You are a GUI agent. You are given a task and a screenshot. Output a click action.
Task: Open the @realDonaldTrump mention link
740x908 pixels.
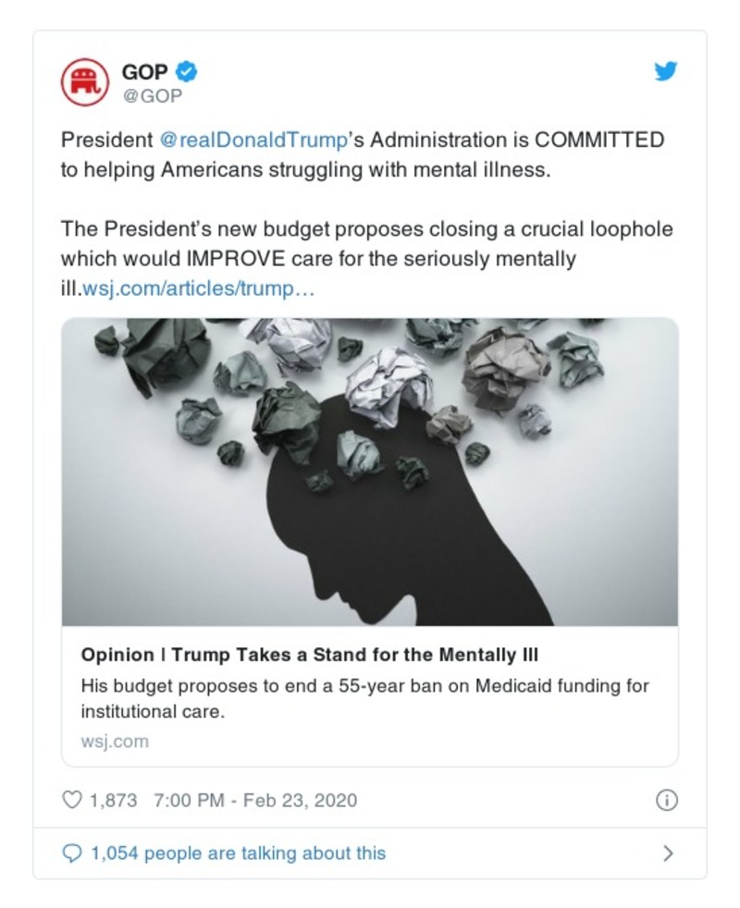253,141
